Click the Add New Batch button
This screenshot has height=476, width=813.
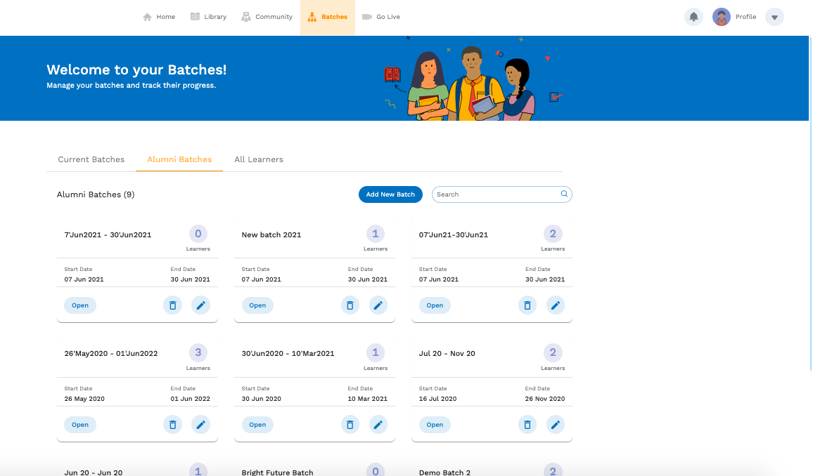coord(390,194)
